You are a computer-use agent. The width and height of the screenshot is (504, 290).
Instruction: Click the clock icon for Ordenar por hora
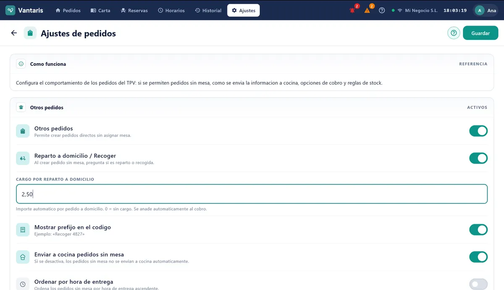coord(23,284)
